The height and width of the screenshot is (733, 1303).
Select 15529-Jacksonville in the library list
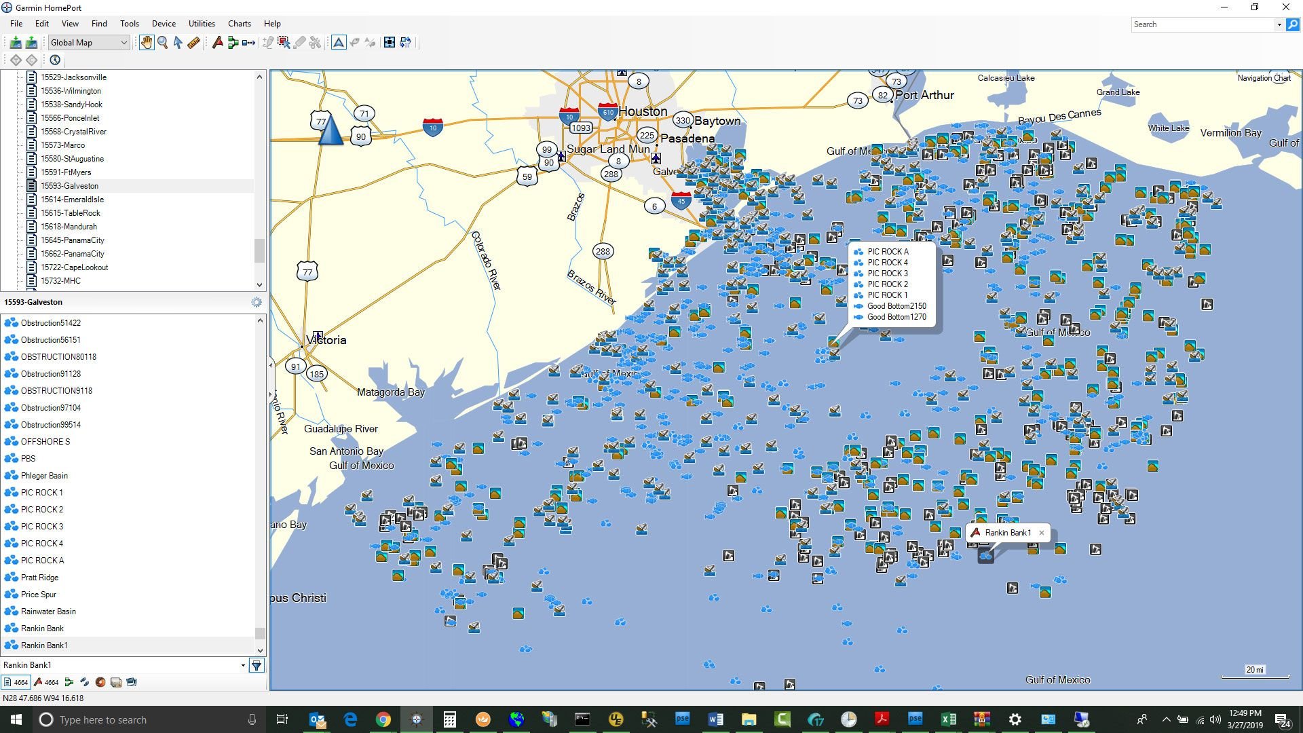coord(73,77)
